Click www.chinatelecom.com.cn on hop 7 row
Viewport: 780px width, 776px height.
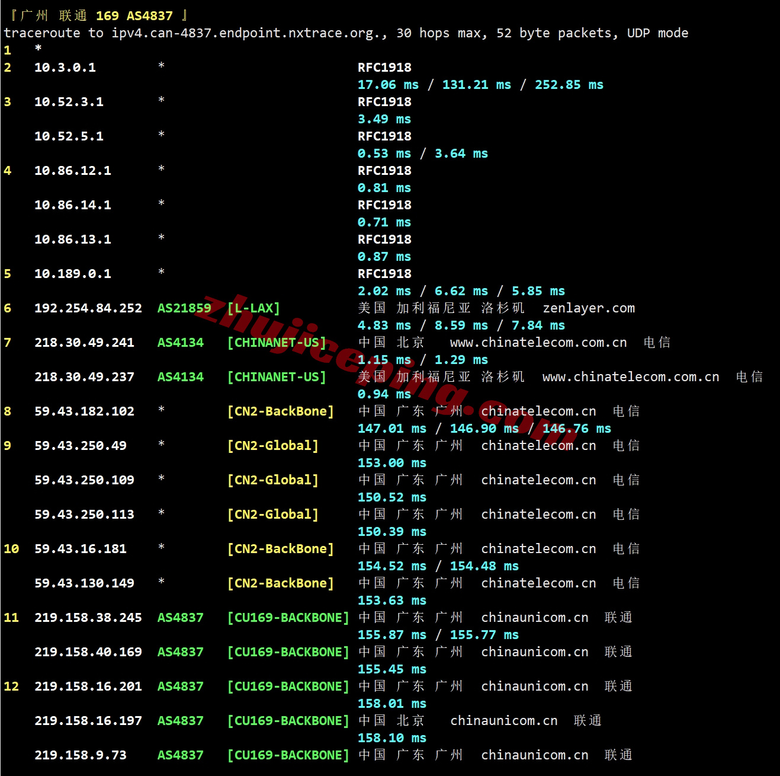click(538, 343)
